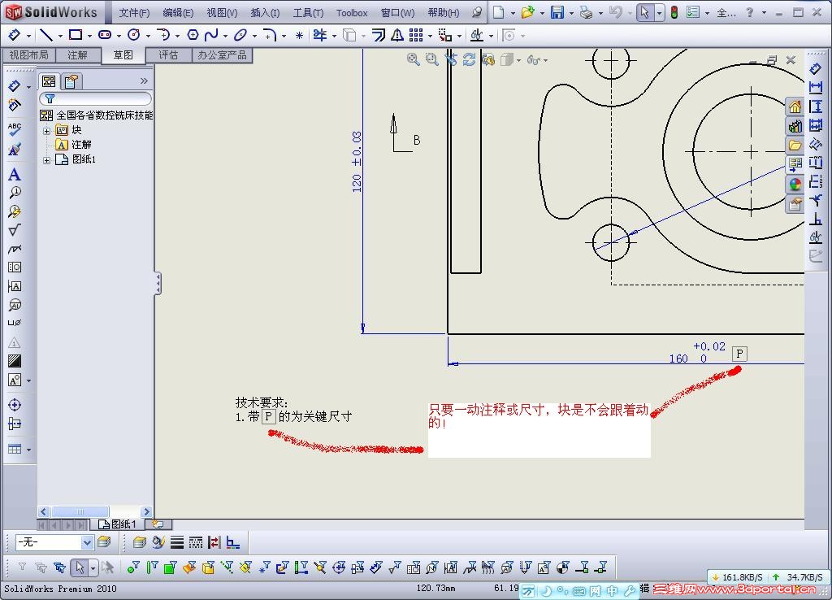Open the 插入(I) menu
The height and width of the screenshot is (600, 832).
coord(265,13)
